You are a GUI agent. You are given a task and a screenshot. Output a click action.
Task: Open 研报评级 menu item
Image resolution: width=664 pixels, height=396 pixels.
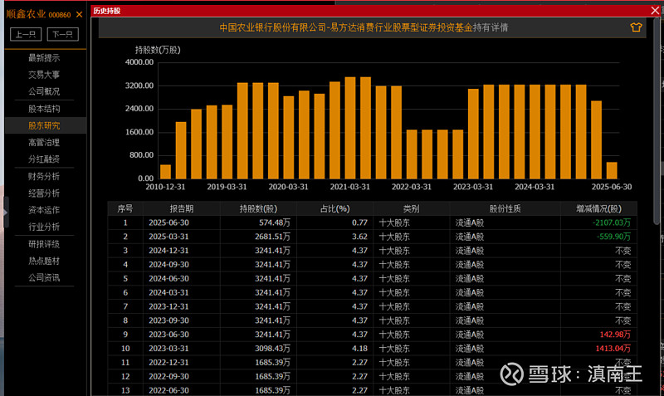pos(44,244)
